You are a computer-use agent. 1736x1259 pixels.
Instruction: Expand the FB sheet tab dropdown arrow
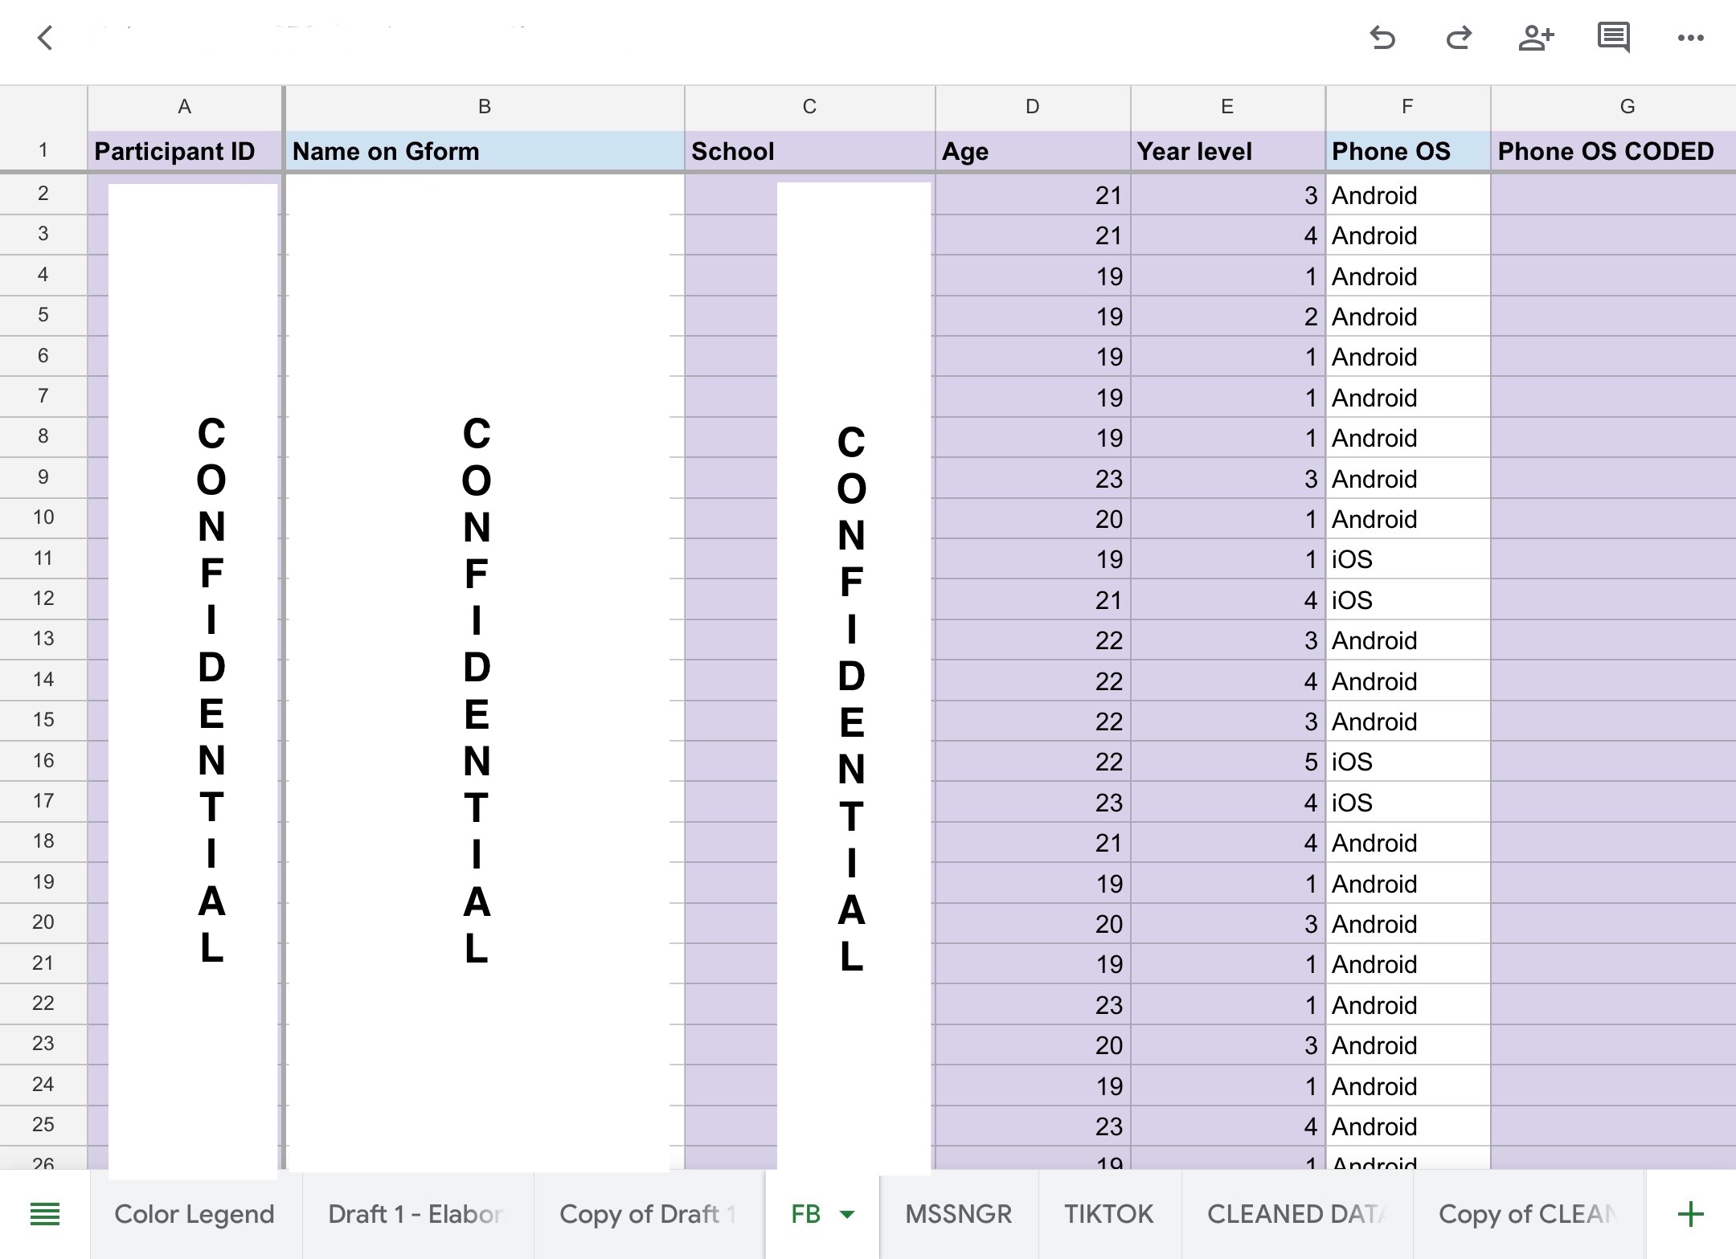[847, 1214]
